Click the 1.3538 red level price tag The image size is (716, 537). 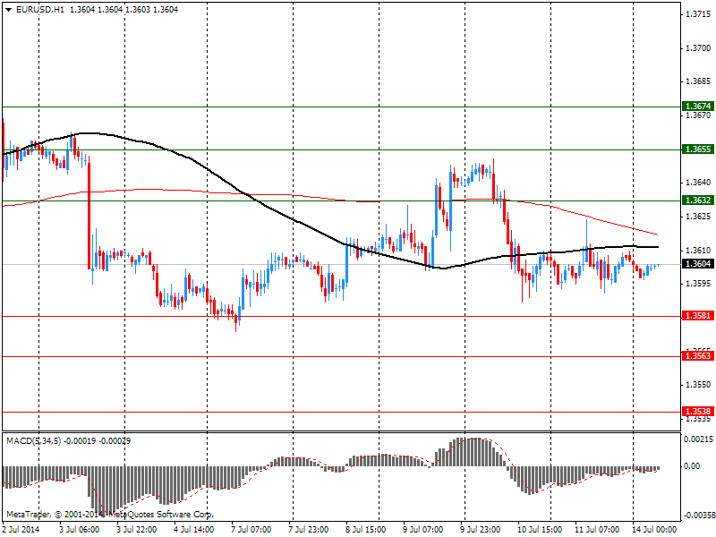(x=698, y=412)
